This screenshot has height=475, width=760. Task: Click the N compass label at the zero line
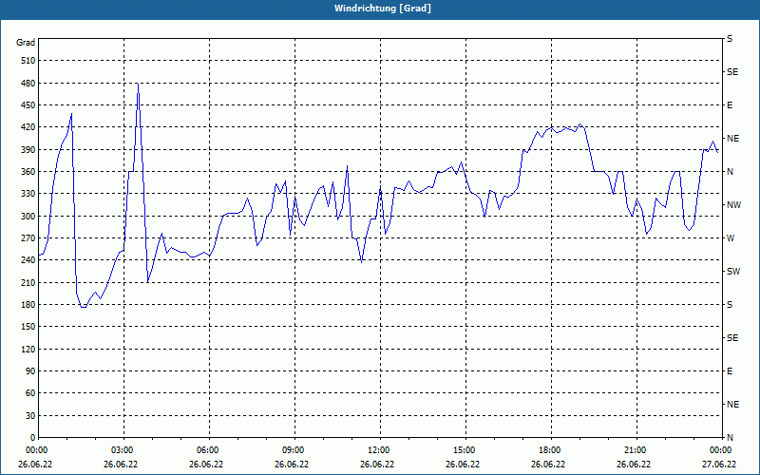coord(730,438)
